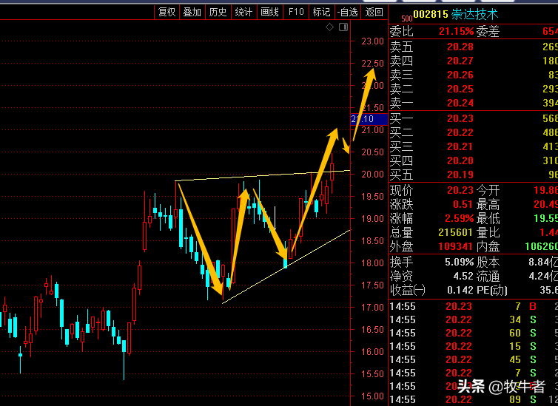Click the 现价 value 20.23

click(x=460, y=190)
